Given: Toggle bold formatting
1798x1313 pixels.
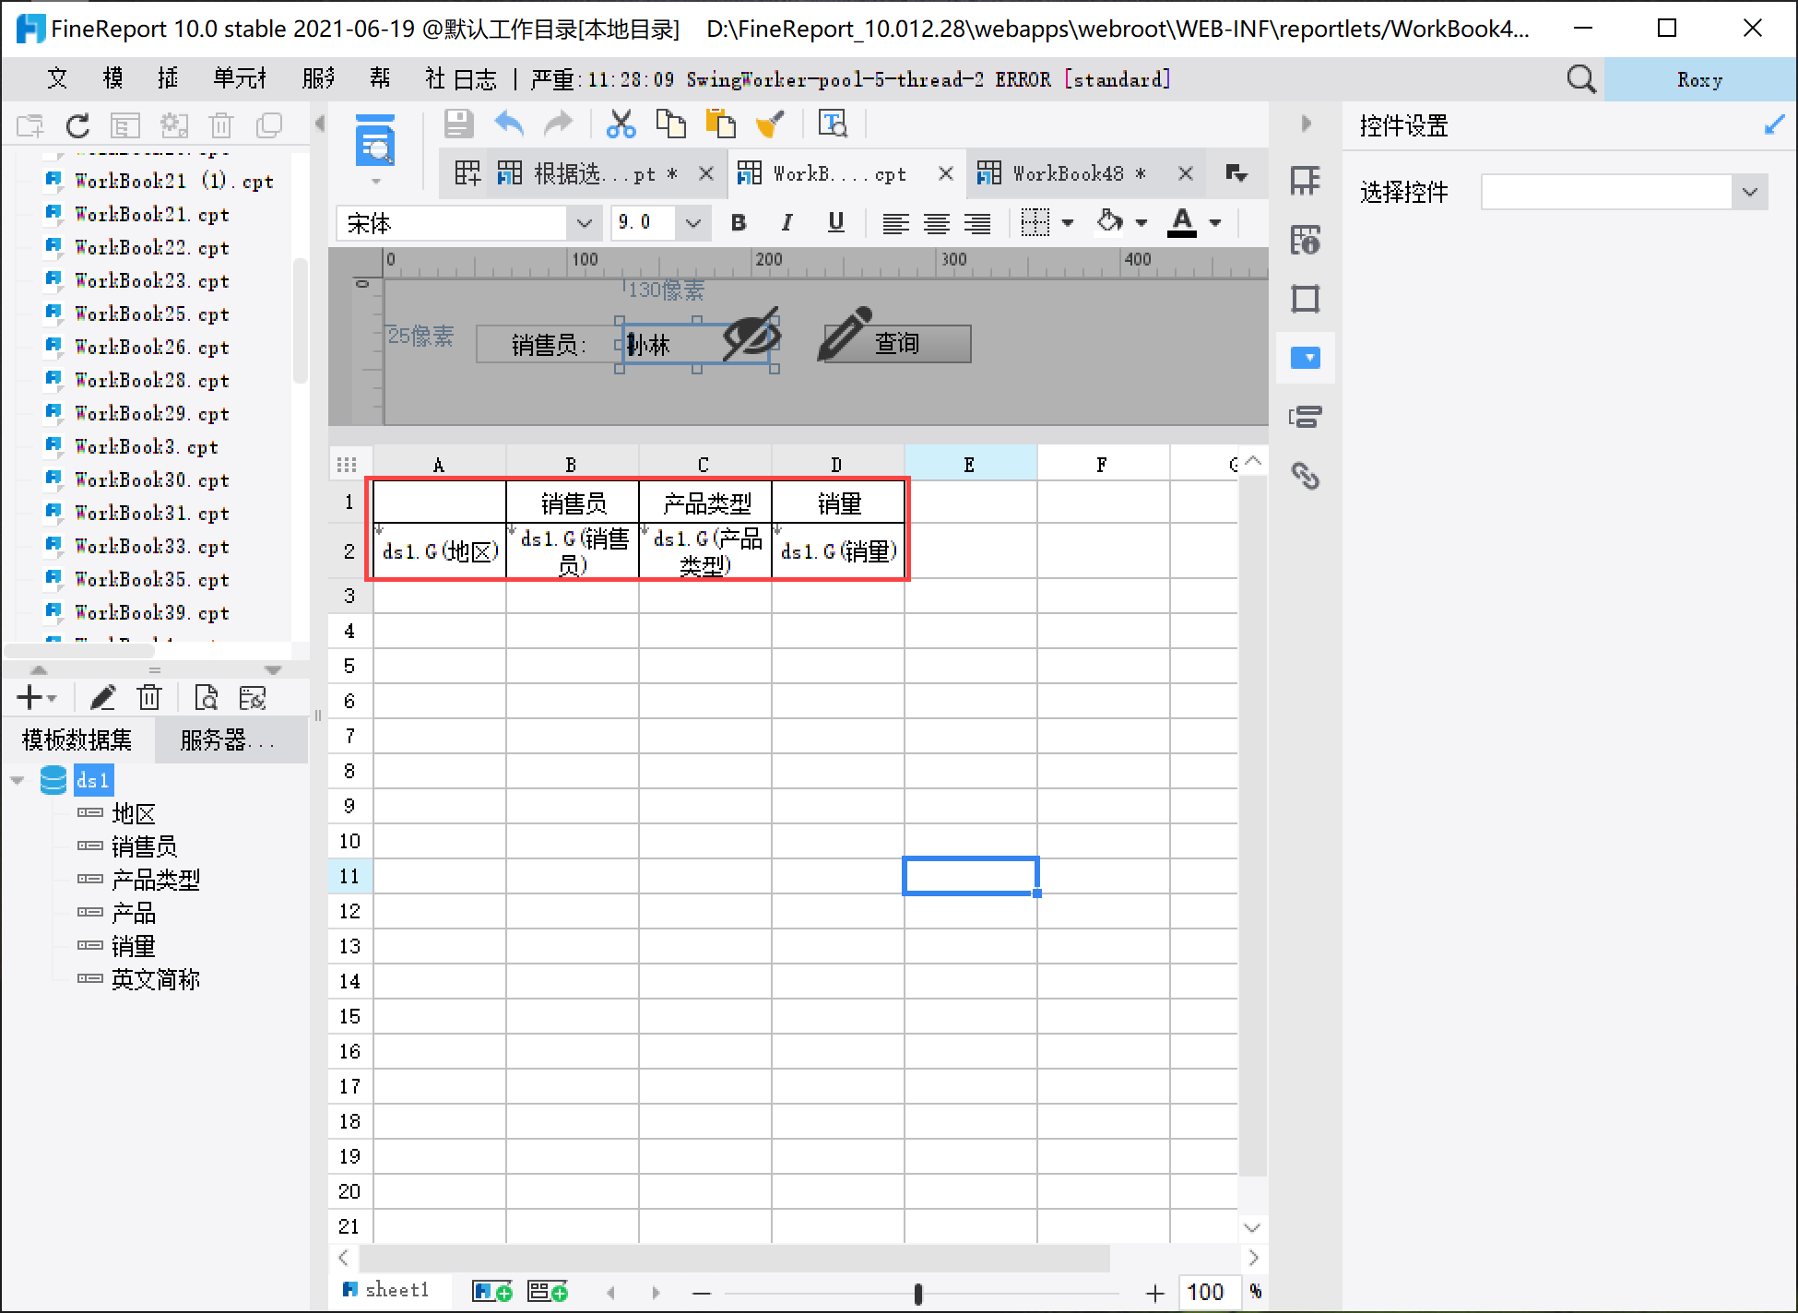Looking at the screenshot, I should pos(738,222).
